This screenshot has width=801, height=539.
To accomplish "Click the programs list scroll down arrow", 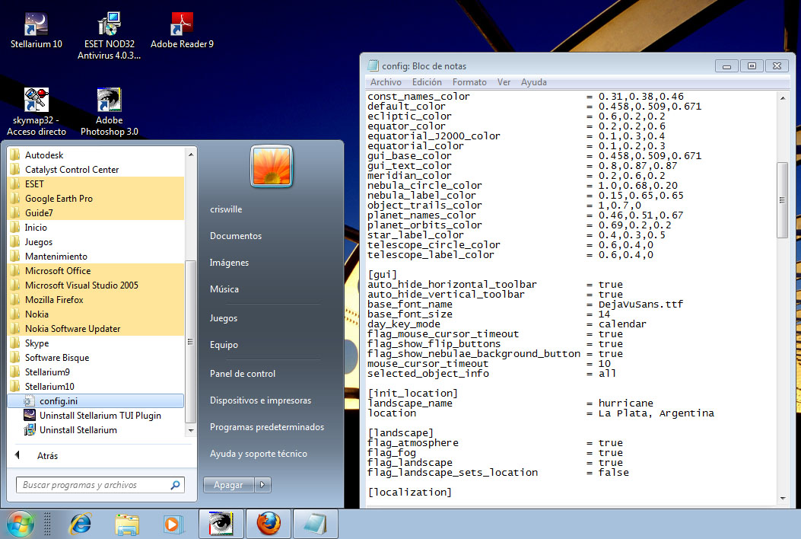I will [x=190, y=431].
